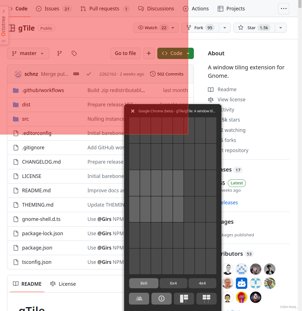Click the Fork button
Image resolution: width=302 pixels, height=311 pixels.
coord(201,28)
